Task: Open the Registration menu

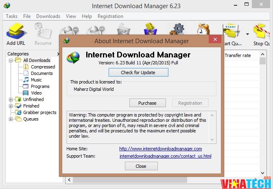Action: click(110, 16)
